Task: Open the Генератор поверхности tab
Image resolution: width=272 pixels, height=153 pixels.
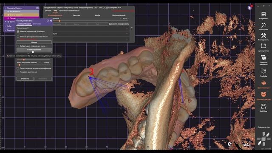Action: pos(69,11)
